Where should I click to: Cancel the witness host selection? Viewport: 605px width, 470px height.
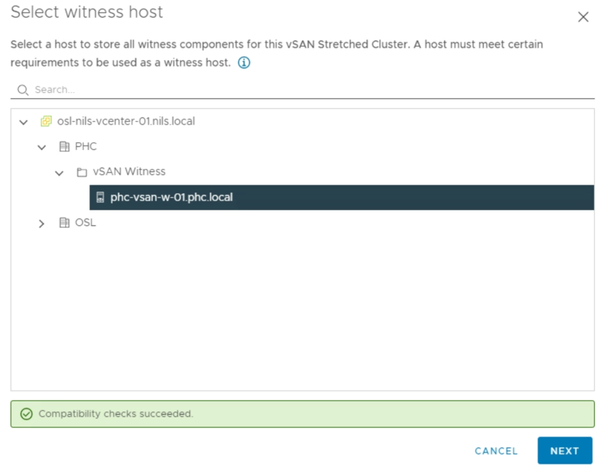[496, 451]
